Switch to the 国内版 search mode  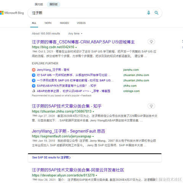39,4
